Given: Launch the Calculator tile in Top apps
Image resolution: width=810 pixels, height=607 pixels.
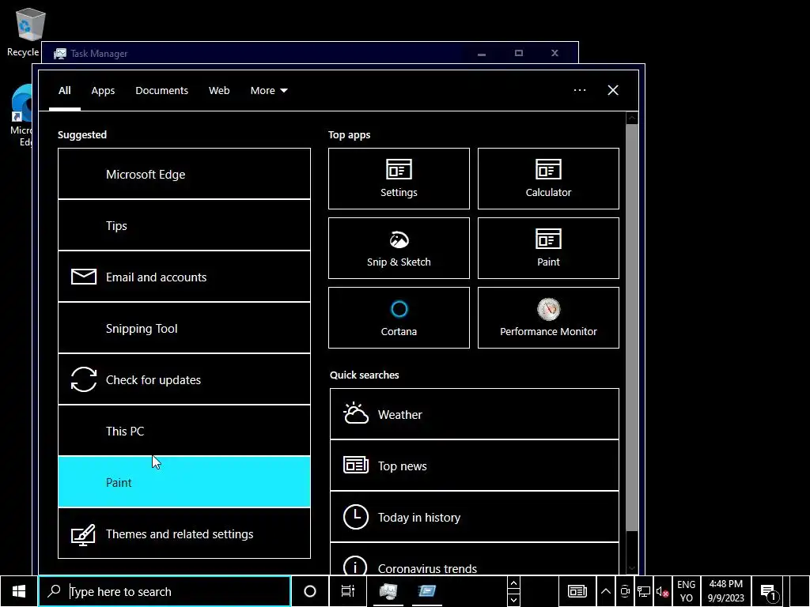Looking at the screenshot, I should coord(548,179).
